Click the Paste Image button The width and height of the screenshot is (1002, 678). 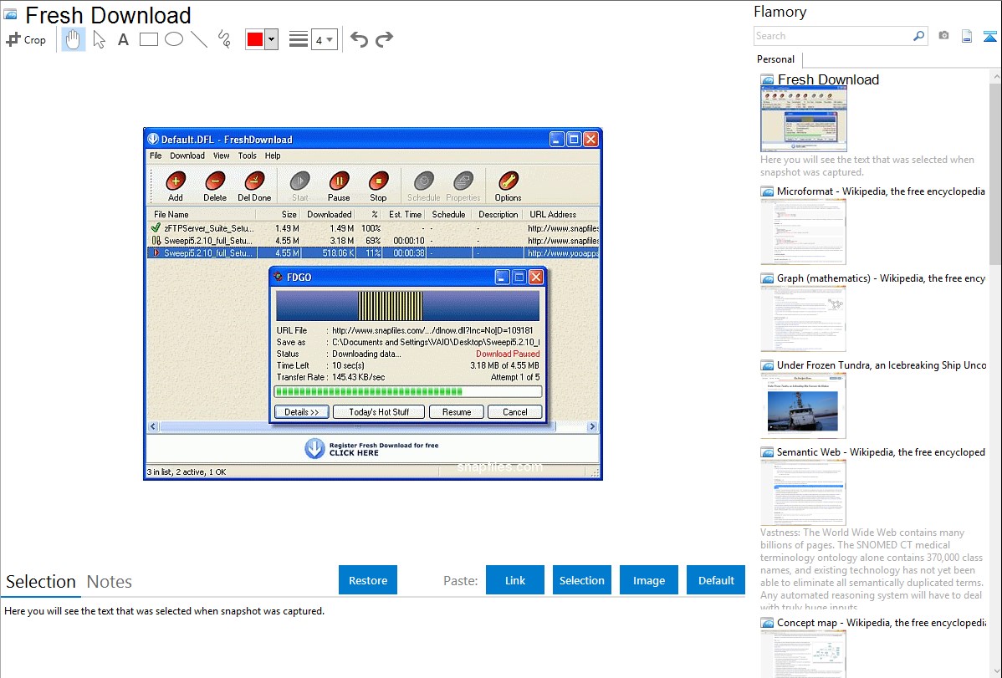pos(649,580)
